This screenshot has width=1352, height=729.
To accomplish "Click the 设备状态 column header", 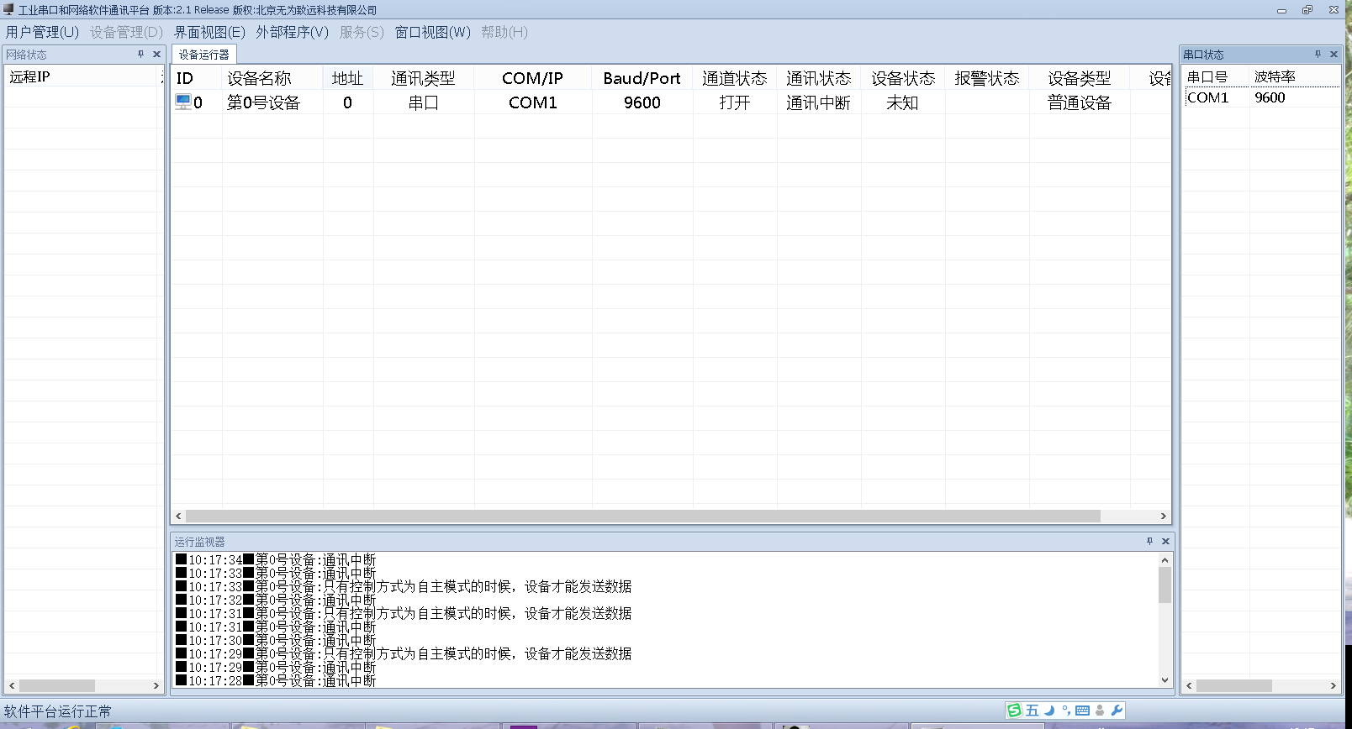I will pos(903,78).
